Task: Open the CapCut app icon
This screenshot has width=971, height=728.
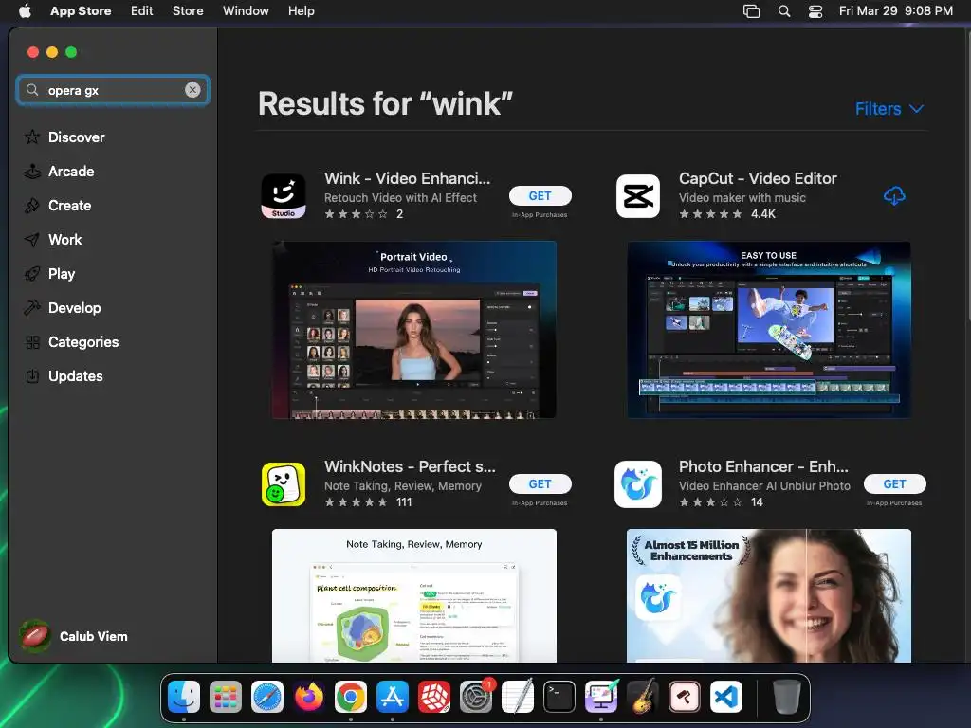Action: pos(638,196)
